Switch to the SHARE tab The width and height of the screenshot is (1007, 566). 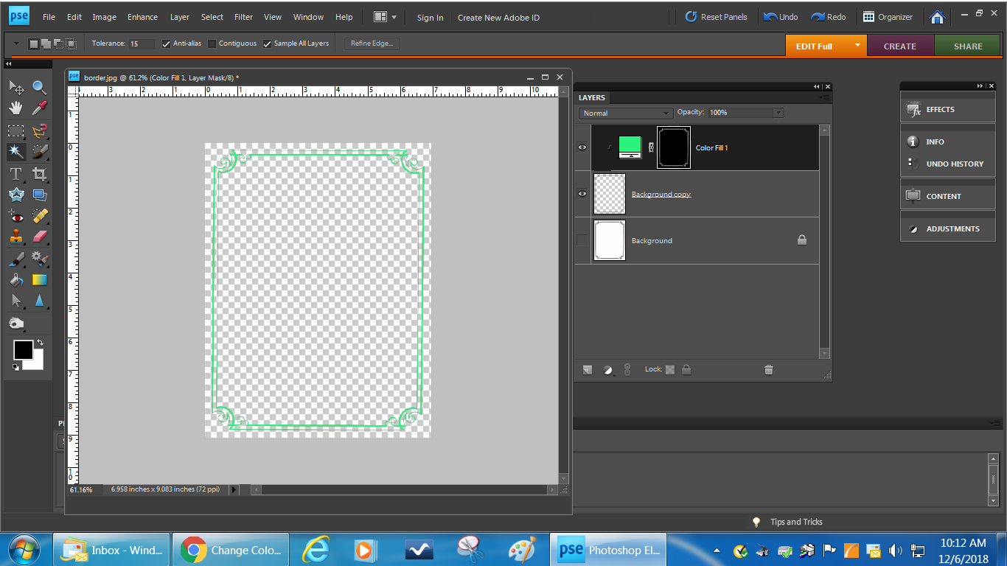click(968, 46)
